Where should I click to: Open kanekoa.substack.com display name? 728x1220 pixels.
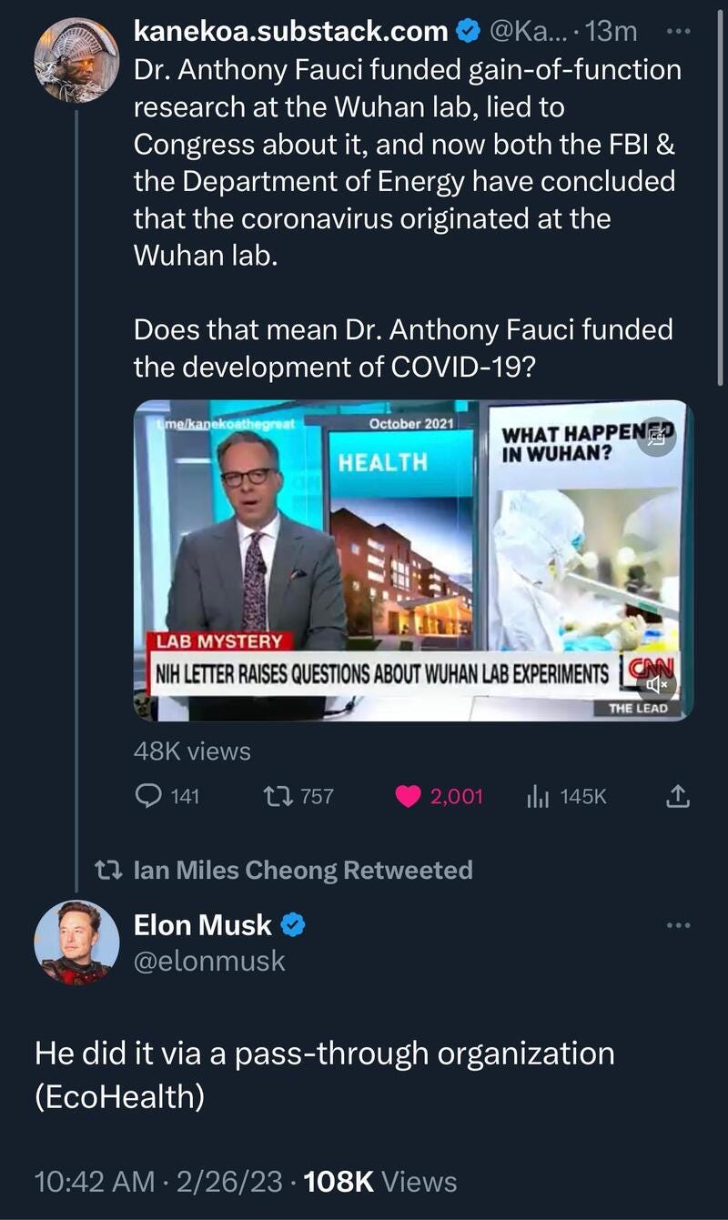tap(290, 32)
